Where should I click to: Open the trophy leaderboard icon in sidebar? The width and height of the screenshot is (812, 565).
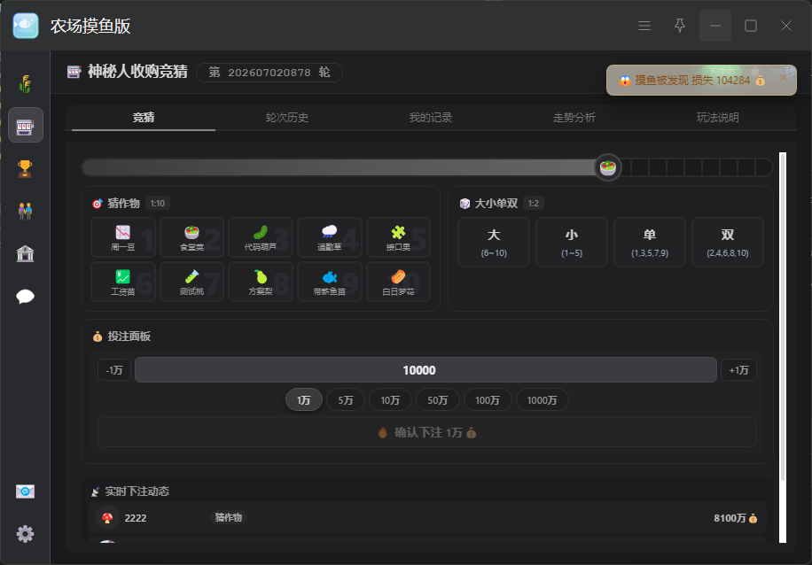click(x=25, y=168)
